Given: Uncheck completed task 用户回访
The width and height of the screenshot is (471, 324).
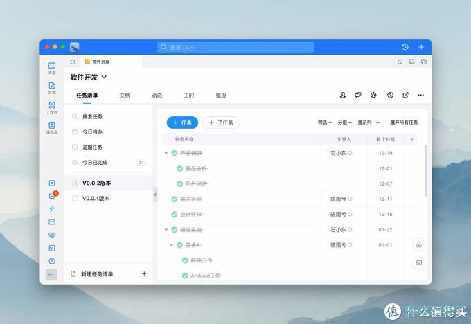Looking at the screenshot, I should coord(179,183).
